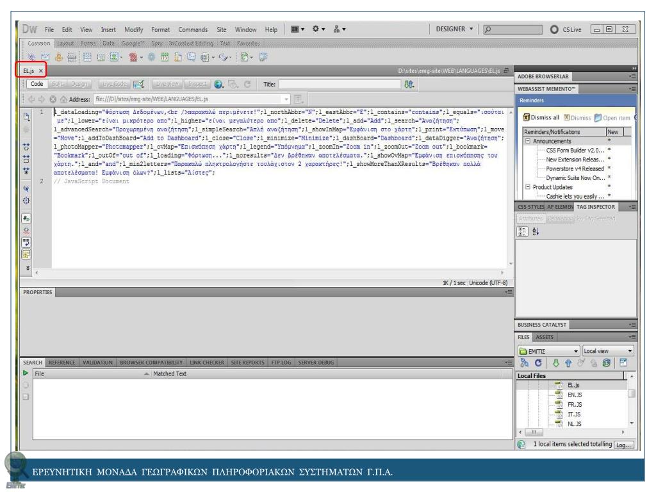Toggle Live View
This screenshot has height=492, width=656.
(x=167, y=84)
